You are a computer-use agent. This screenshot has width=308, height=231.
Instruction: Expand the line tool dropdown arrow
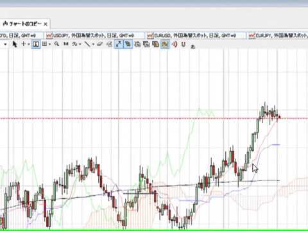93,44
